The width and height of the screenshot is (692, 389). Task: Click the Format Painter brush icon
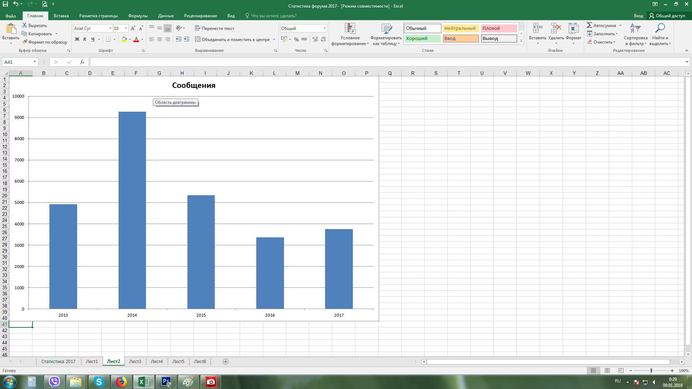point(25,42)
